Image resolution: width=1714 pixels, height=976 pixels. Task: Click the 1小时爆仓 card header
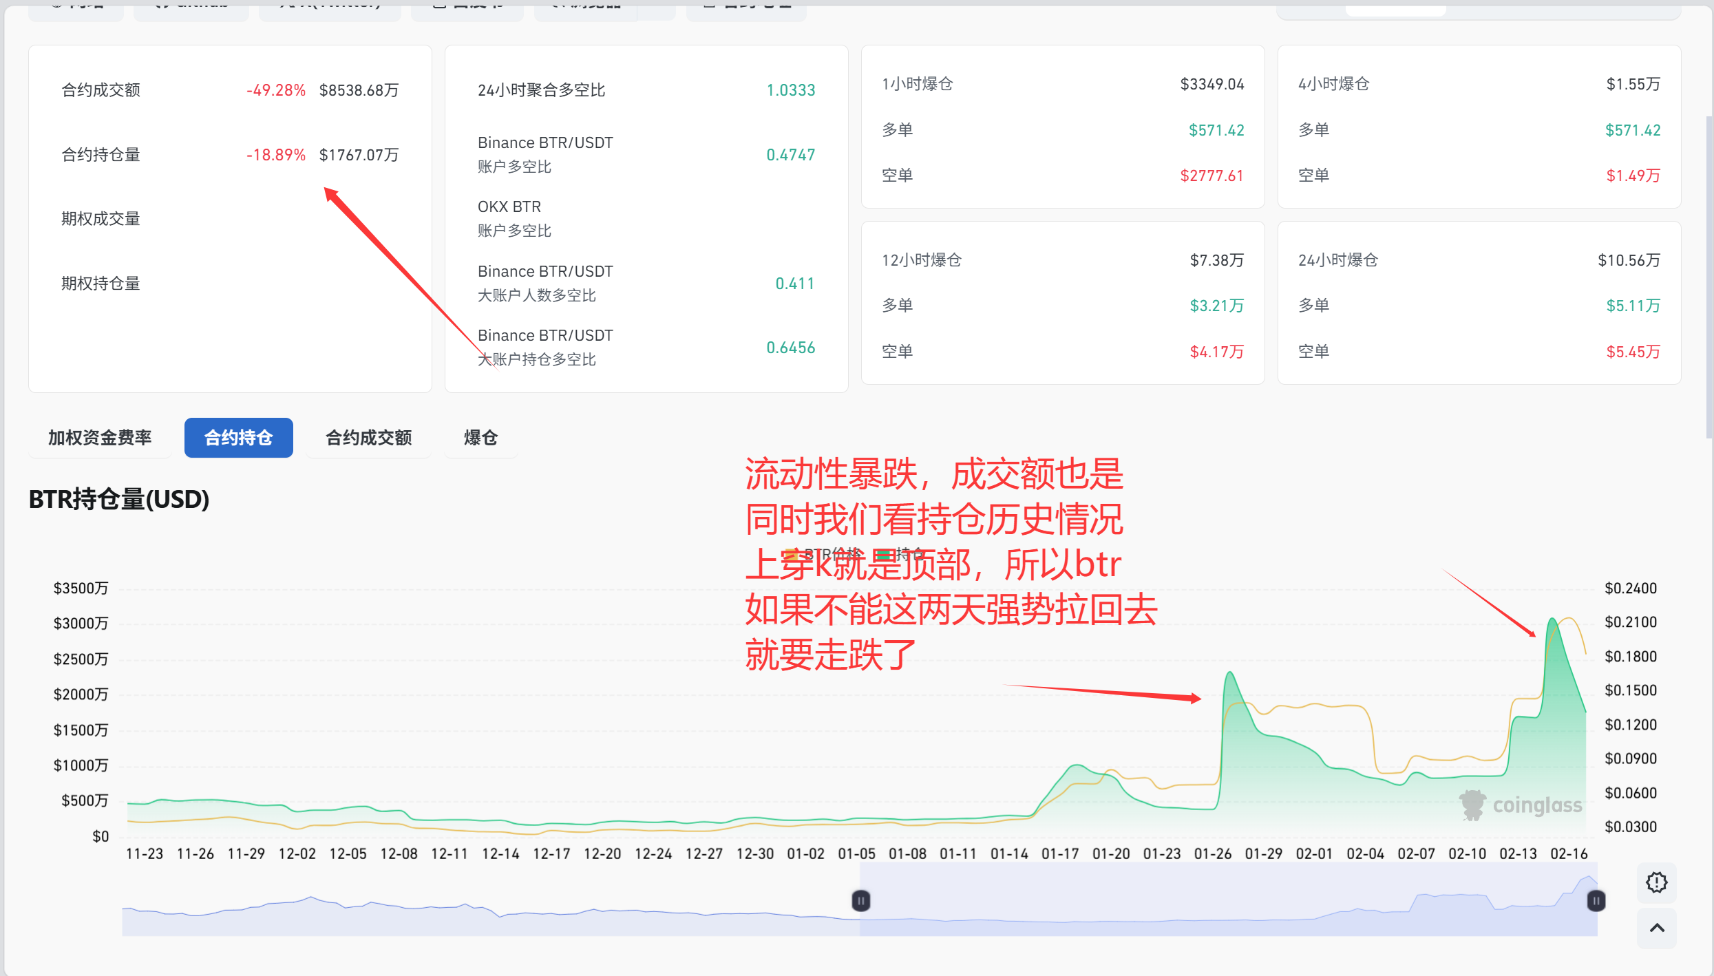click(x=918, y=84)
